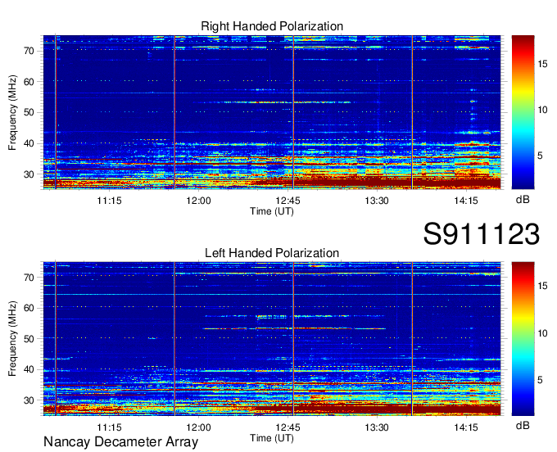Click the bottom plot 'Time (UT)' label
Image resolution: width=557 pixels, height=452 pixels.
(272, 438)
